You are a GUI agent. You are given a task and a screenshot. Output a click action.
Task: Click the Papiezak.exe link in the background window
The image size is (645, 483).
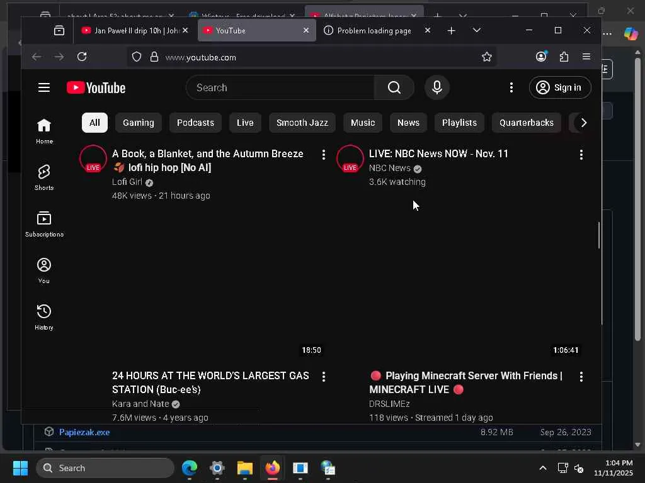click(84, 432)
